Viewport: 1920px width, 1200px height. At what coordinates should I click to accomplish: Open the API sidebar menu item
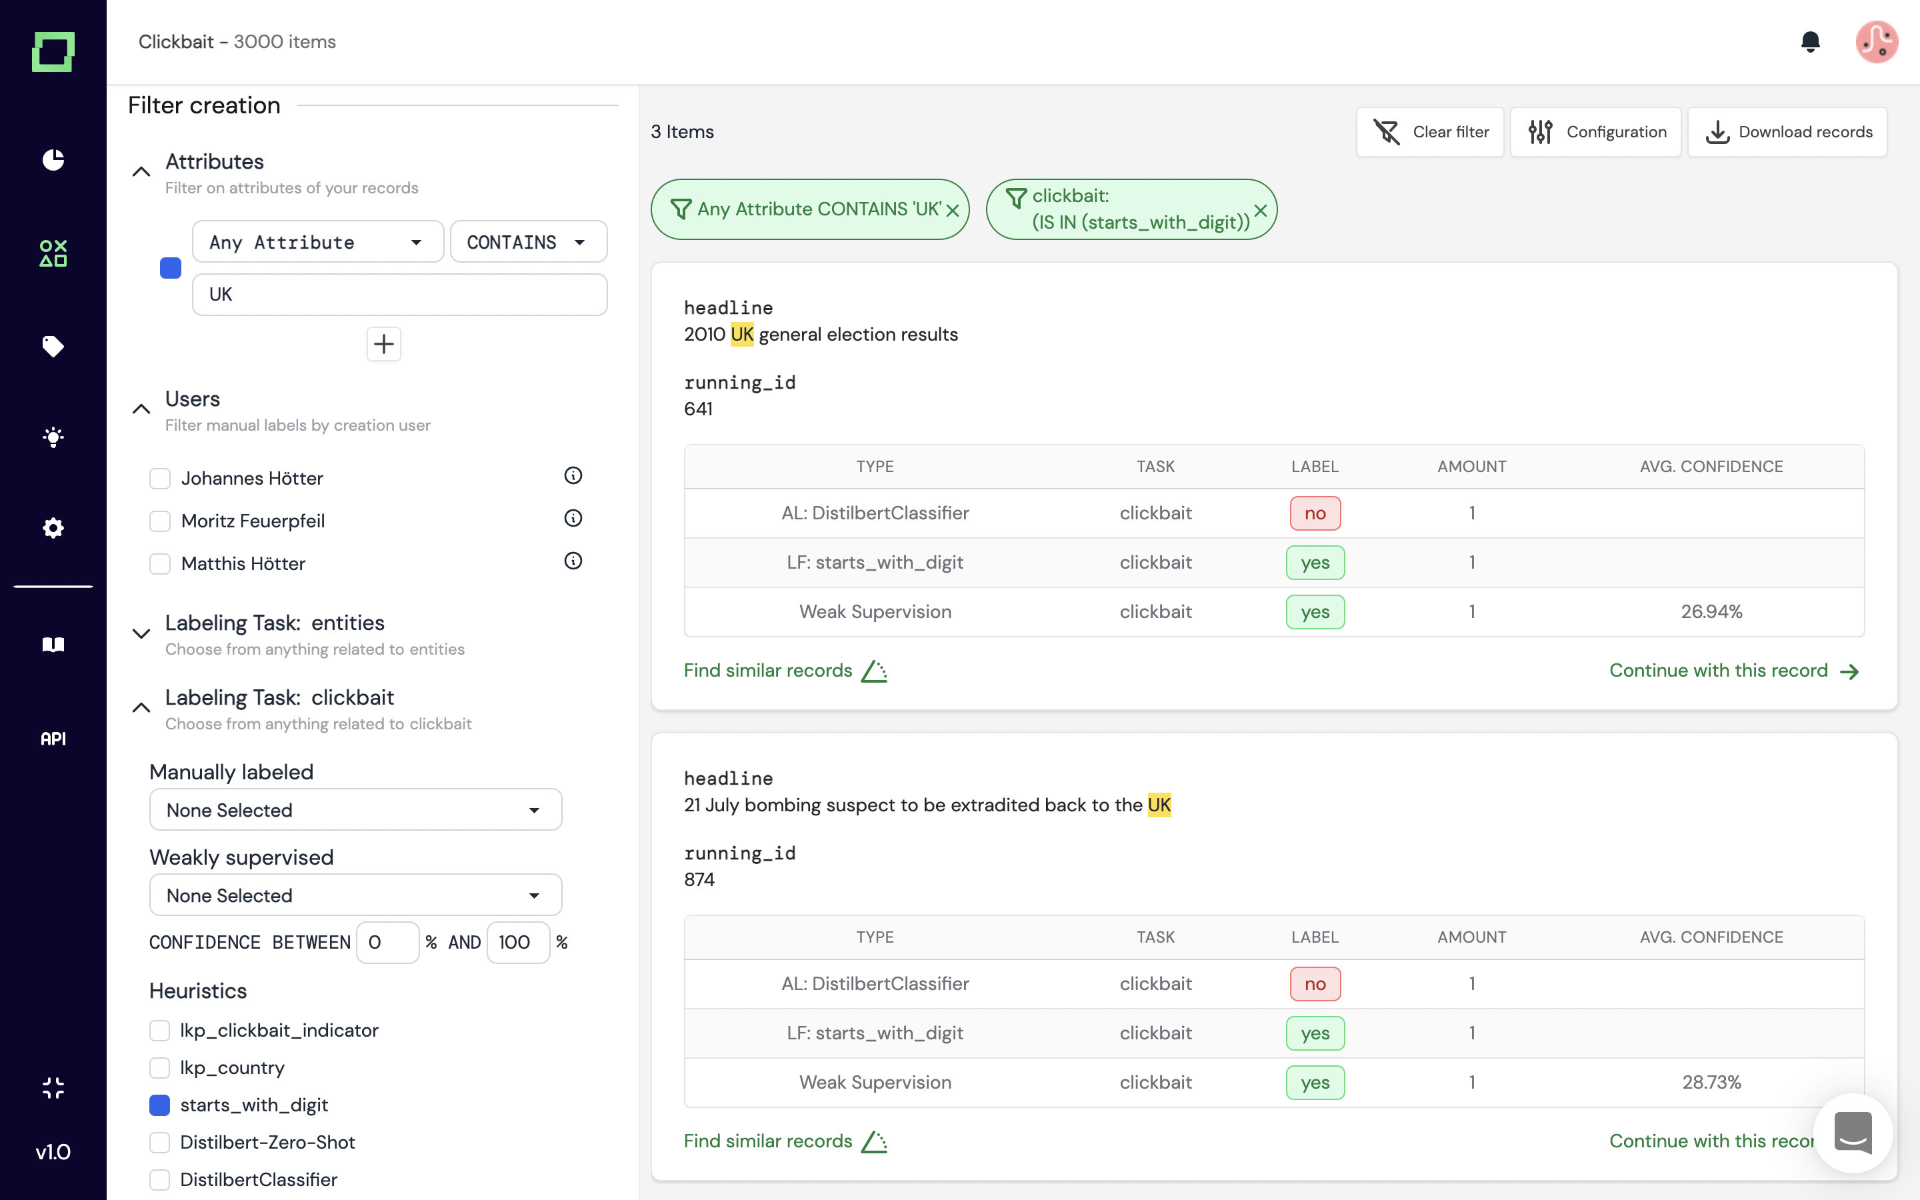[x=53, y=738]
